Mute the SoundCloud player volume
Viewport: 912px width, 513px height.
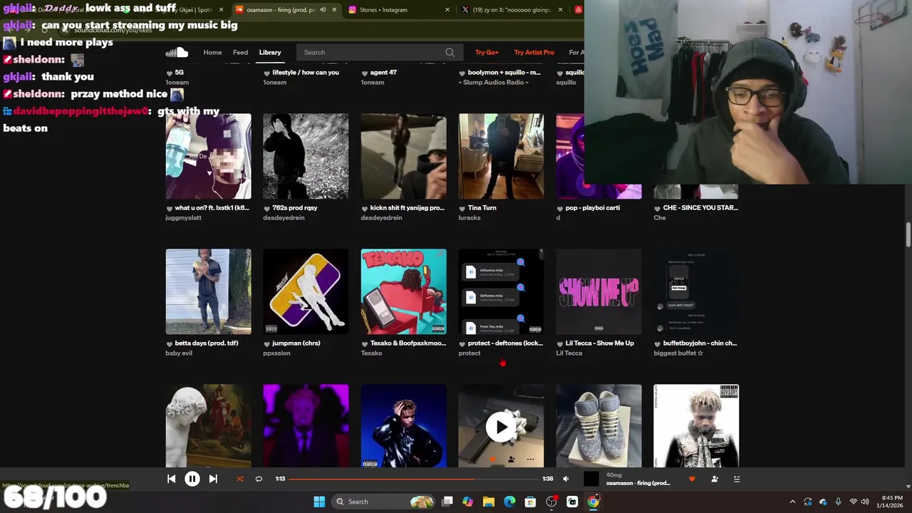tap(566, 480)
